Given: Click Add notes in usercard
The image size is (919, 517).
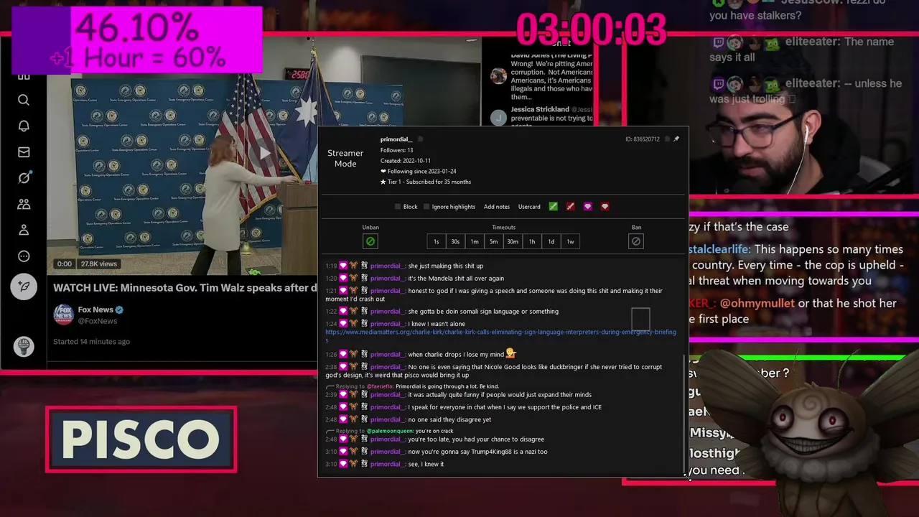Looking at the screenshot, I should (497, 207).
